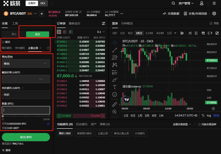Check the 当前交易品种 filter checkbox
Screen dimensions: 221x154
click(199, 124)
